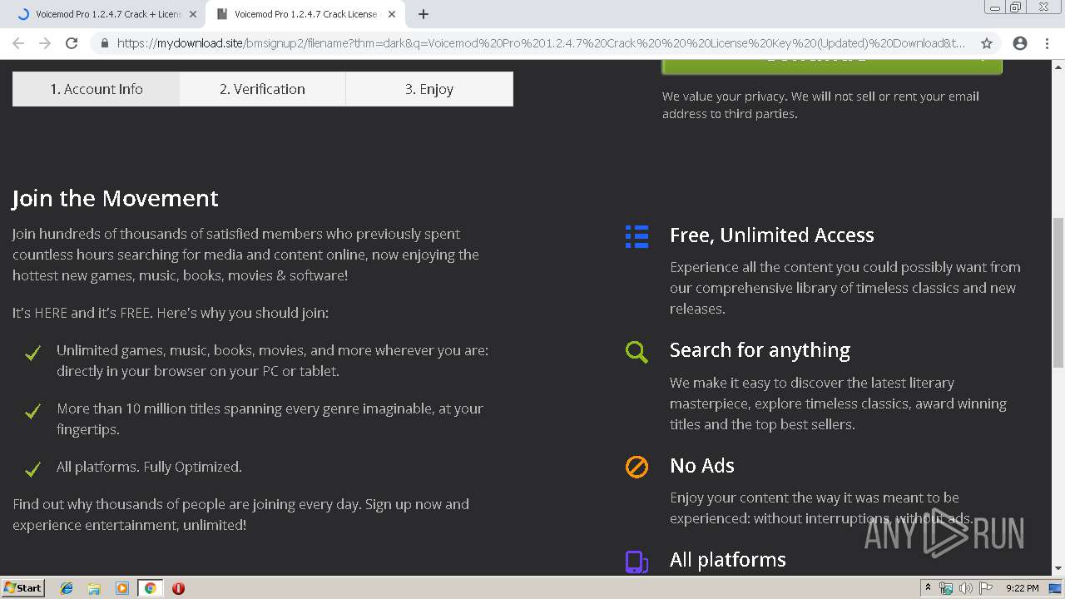The image size is (1065, 599).
Task: Switch to the first Voicemod Pro tab
Action: [x=106, y=14]
